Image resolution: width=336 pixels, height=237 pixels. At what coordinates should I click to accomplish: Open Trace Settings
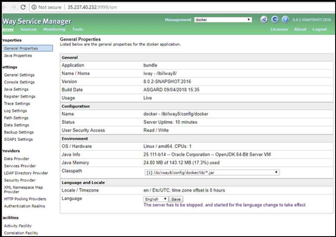point(17,103)
